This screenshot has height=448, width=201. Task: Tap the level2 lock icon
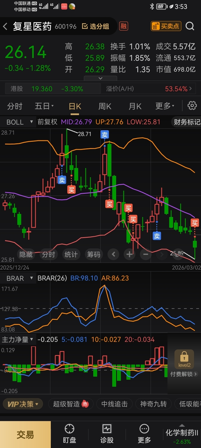coord(184,359)
